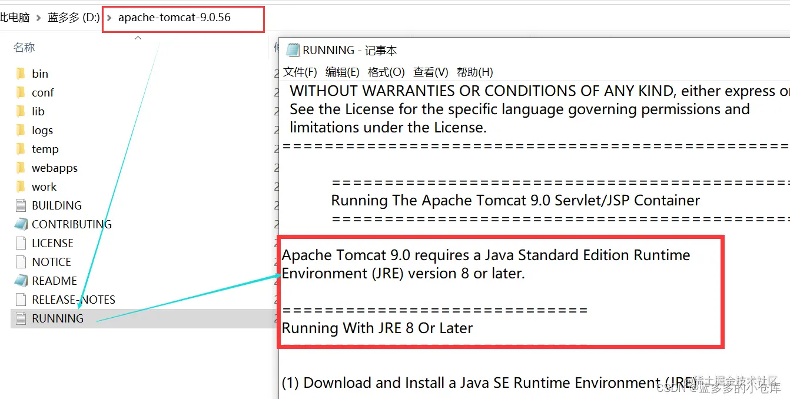Click the 'Running The Apache Tomcat 9.0' heading line

pyautogui.click(x=516, y=200)
